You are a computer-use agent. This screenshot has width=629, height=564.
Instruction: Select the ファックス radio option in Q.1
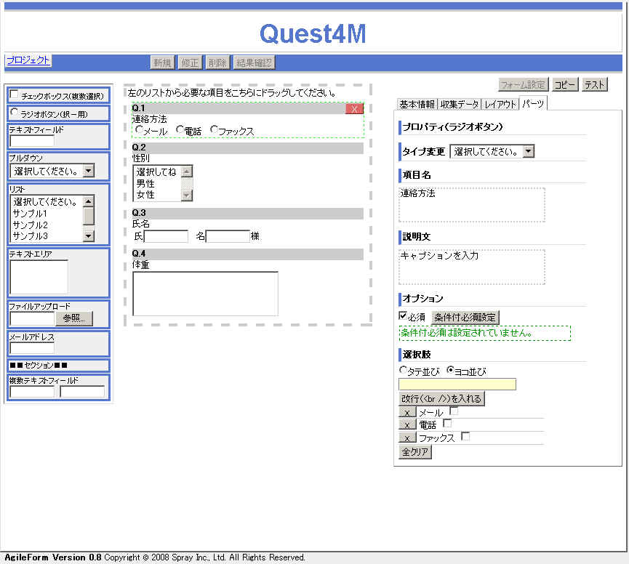215,129
